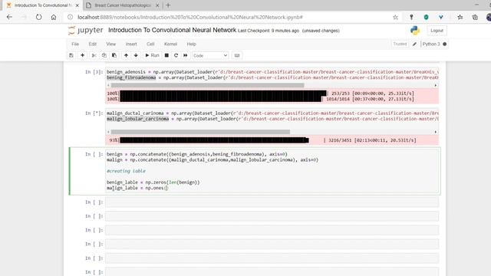Close the Introduction To Convolutional browser tab

77,5
